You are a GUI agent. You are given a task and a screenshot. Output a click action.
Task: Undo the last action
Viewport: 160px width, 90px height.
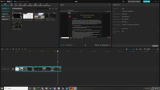(7, 49)
